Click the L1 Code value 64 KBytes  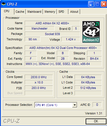click(88, 82)
